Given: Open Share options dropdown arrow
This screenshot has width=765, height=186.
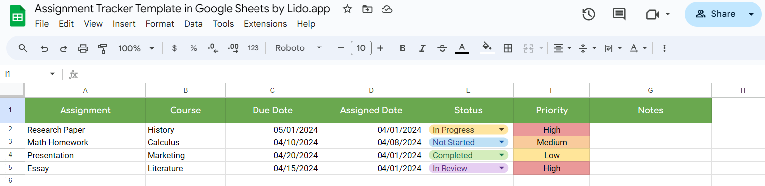Looking at the screenshot, I should pyautogui.click(x=751, y=14).
